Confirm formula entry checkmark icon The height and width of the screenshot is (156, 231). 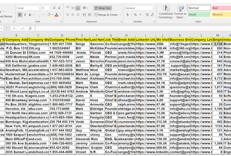[x=22, y=28]
